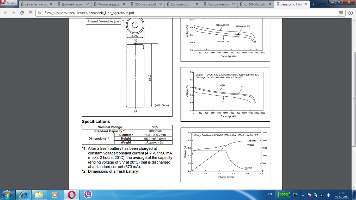Open the Windows Start menu
Viewport: 356px width, 200px height.
point(6,195)
